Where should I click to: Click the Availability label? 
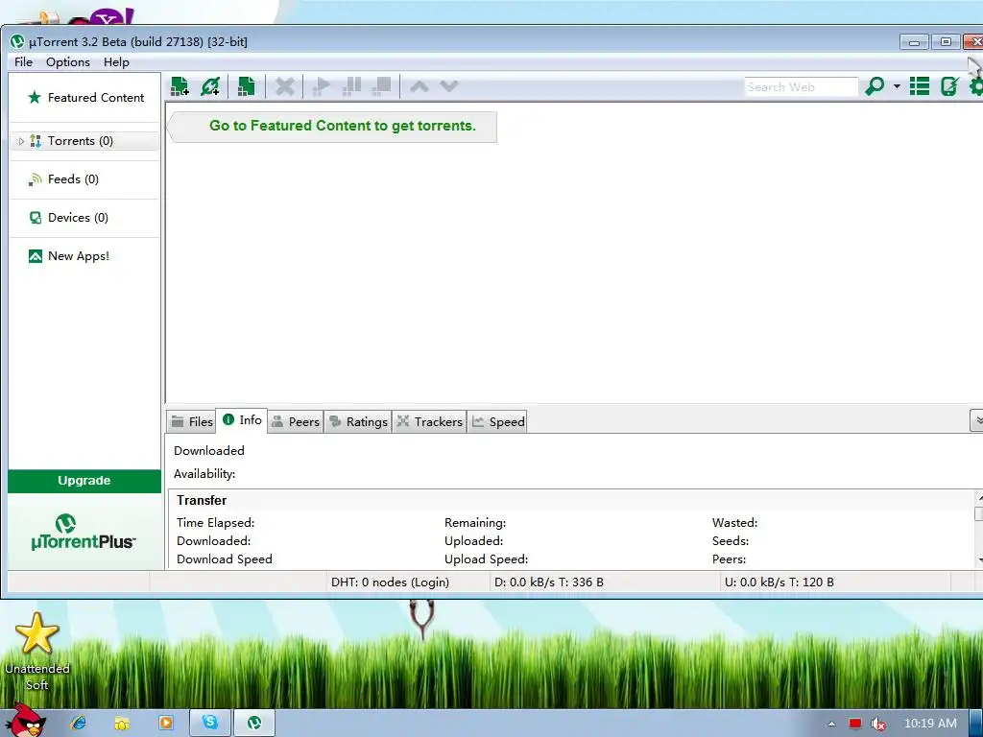[x=204, y=474]
